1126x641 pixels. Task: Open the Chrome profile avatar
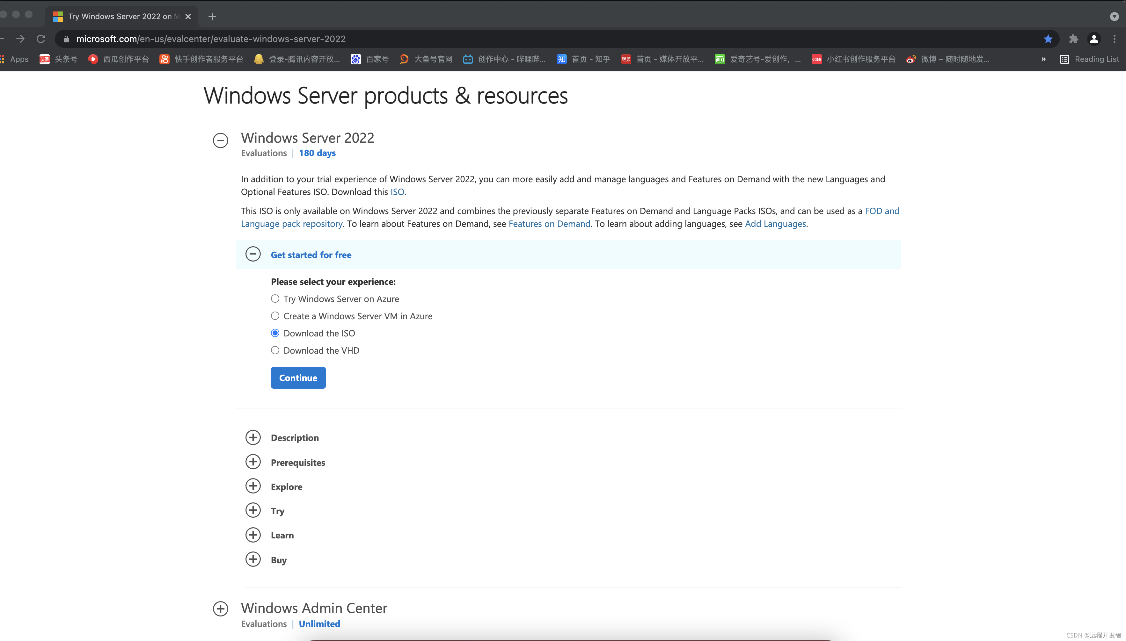coord(1093,39)
